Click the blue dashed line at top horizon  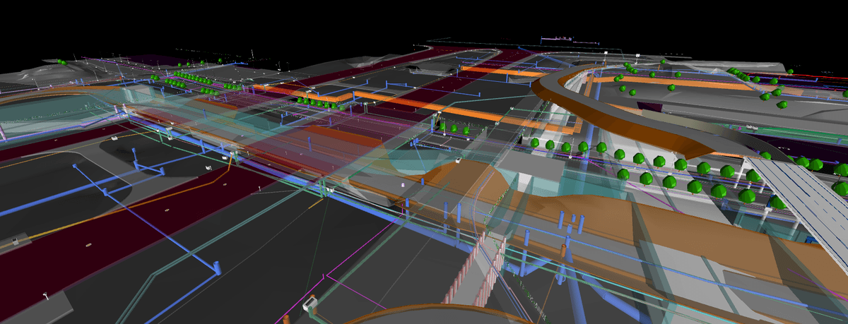tap(558, 37)
